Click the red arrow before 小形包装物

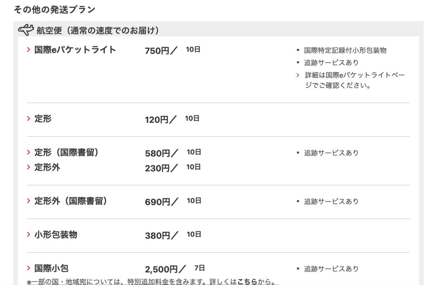click(x=28, y=235)
